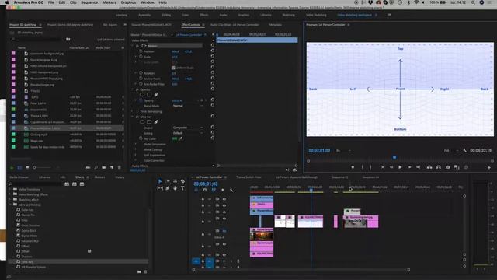
Task: Click the Program monitor playhead scrubber
Action: pos(394,157)
